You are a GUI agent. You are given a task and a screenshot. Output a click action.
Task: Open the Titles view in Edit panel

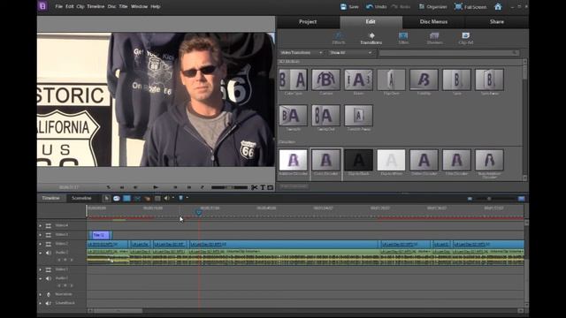coord(403,38)
